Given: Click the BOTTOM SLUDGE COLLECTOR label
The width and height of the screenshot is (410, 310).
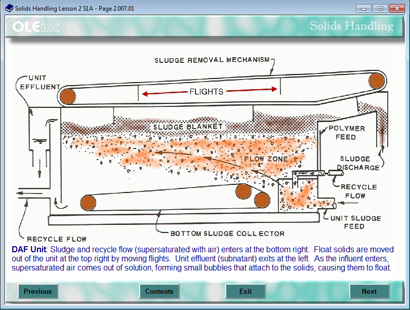Looking at the screenshot, I should tap(227, 234).
